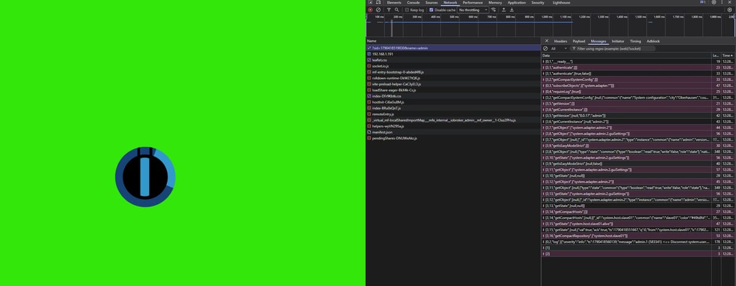Sort messages by Time column
This screenshot has height=286, width=736.
coord(727,55)
